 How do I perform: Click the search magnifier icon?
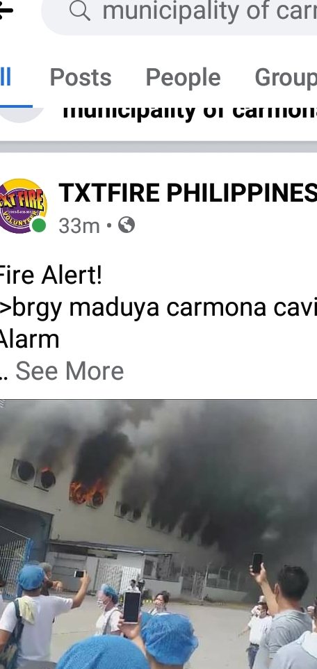[80, 11]
